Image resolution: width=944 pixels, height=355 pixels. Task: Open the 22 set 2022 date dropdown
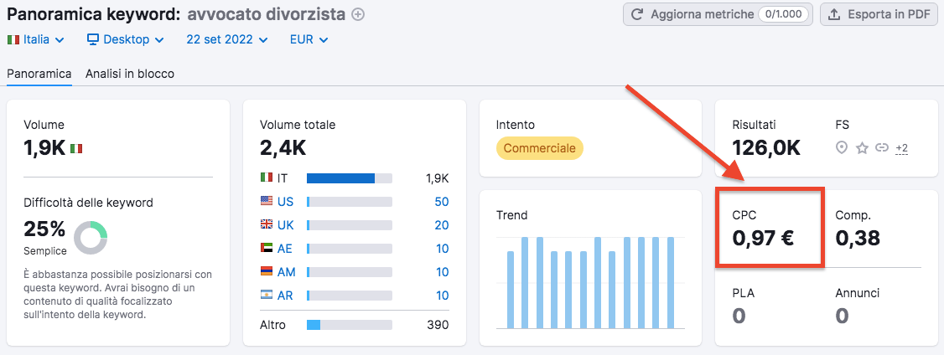tap(226, 39)
